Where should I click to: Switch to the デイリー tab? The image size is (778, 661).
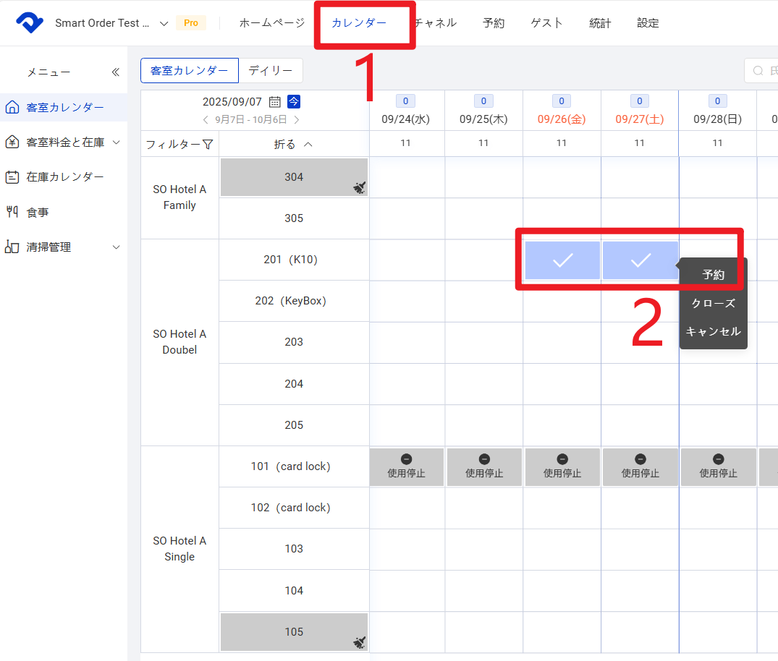click(271, 71)
